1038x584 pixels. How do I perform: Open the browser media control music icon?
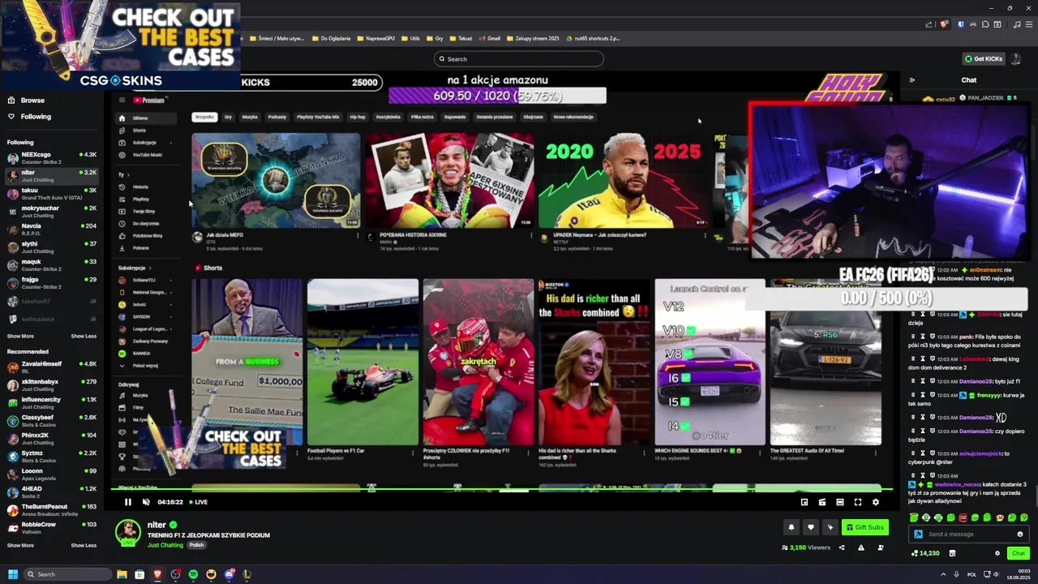(1016, 24)
